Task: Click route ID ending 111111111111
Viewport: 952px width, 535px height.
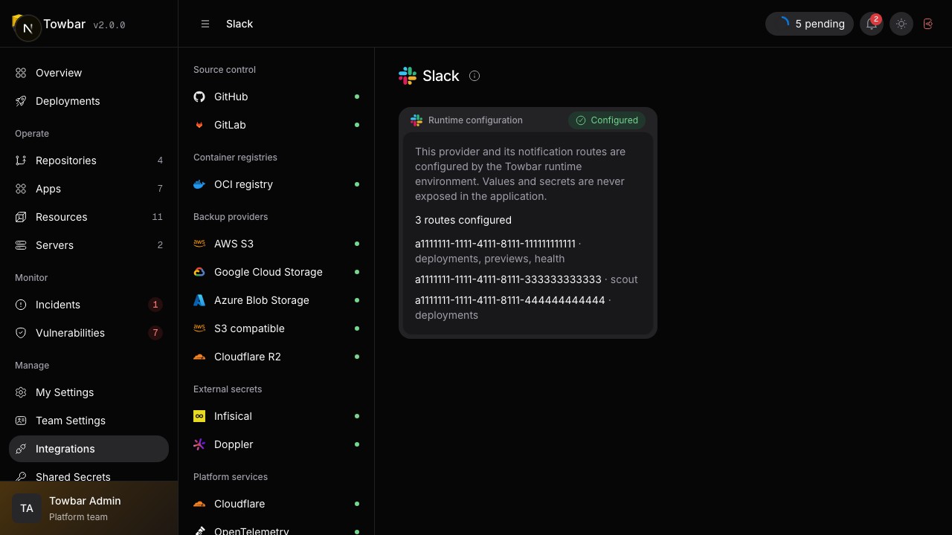Action: [495, 244]
